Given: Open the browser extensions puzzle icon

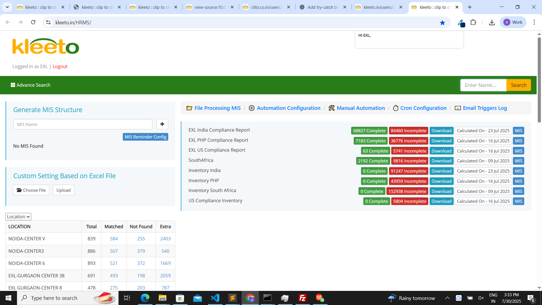Looking at the screenshot, I should pos(473,22).
